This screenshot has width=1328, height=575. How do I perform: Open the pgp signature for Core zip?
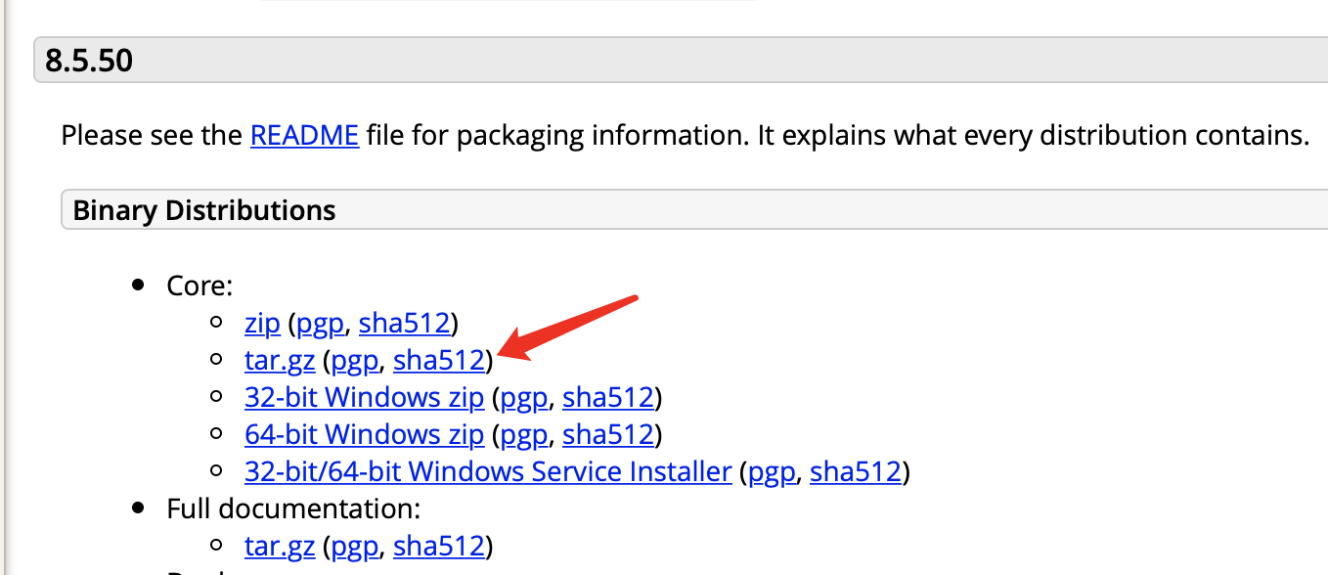(320, 324)
